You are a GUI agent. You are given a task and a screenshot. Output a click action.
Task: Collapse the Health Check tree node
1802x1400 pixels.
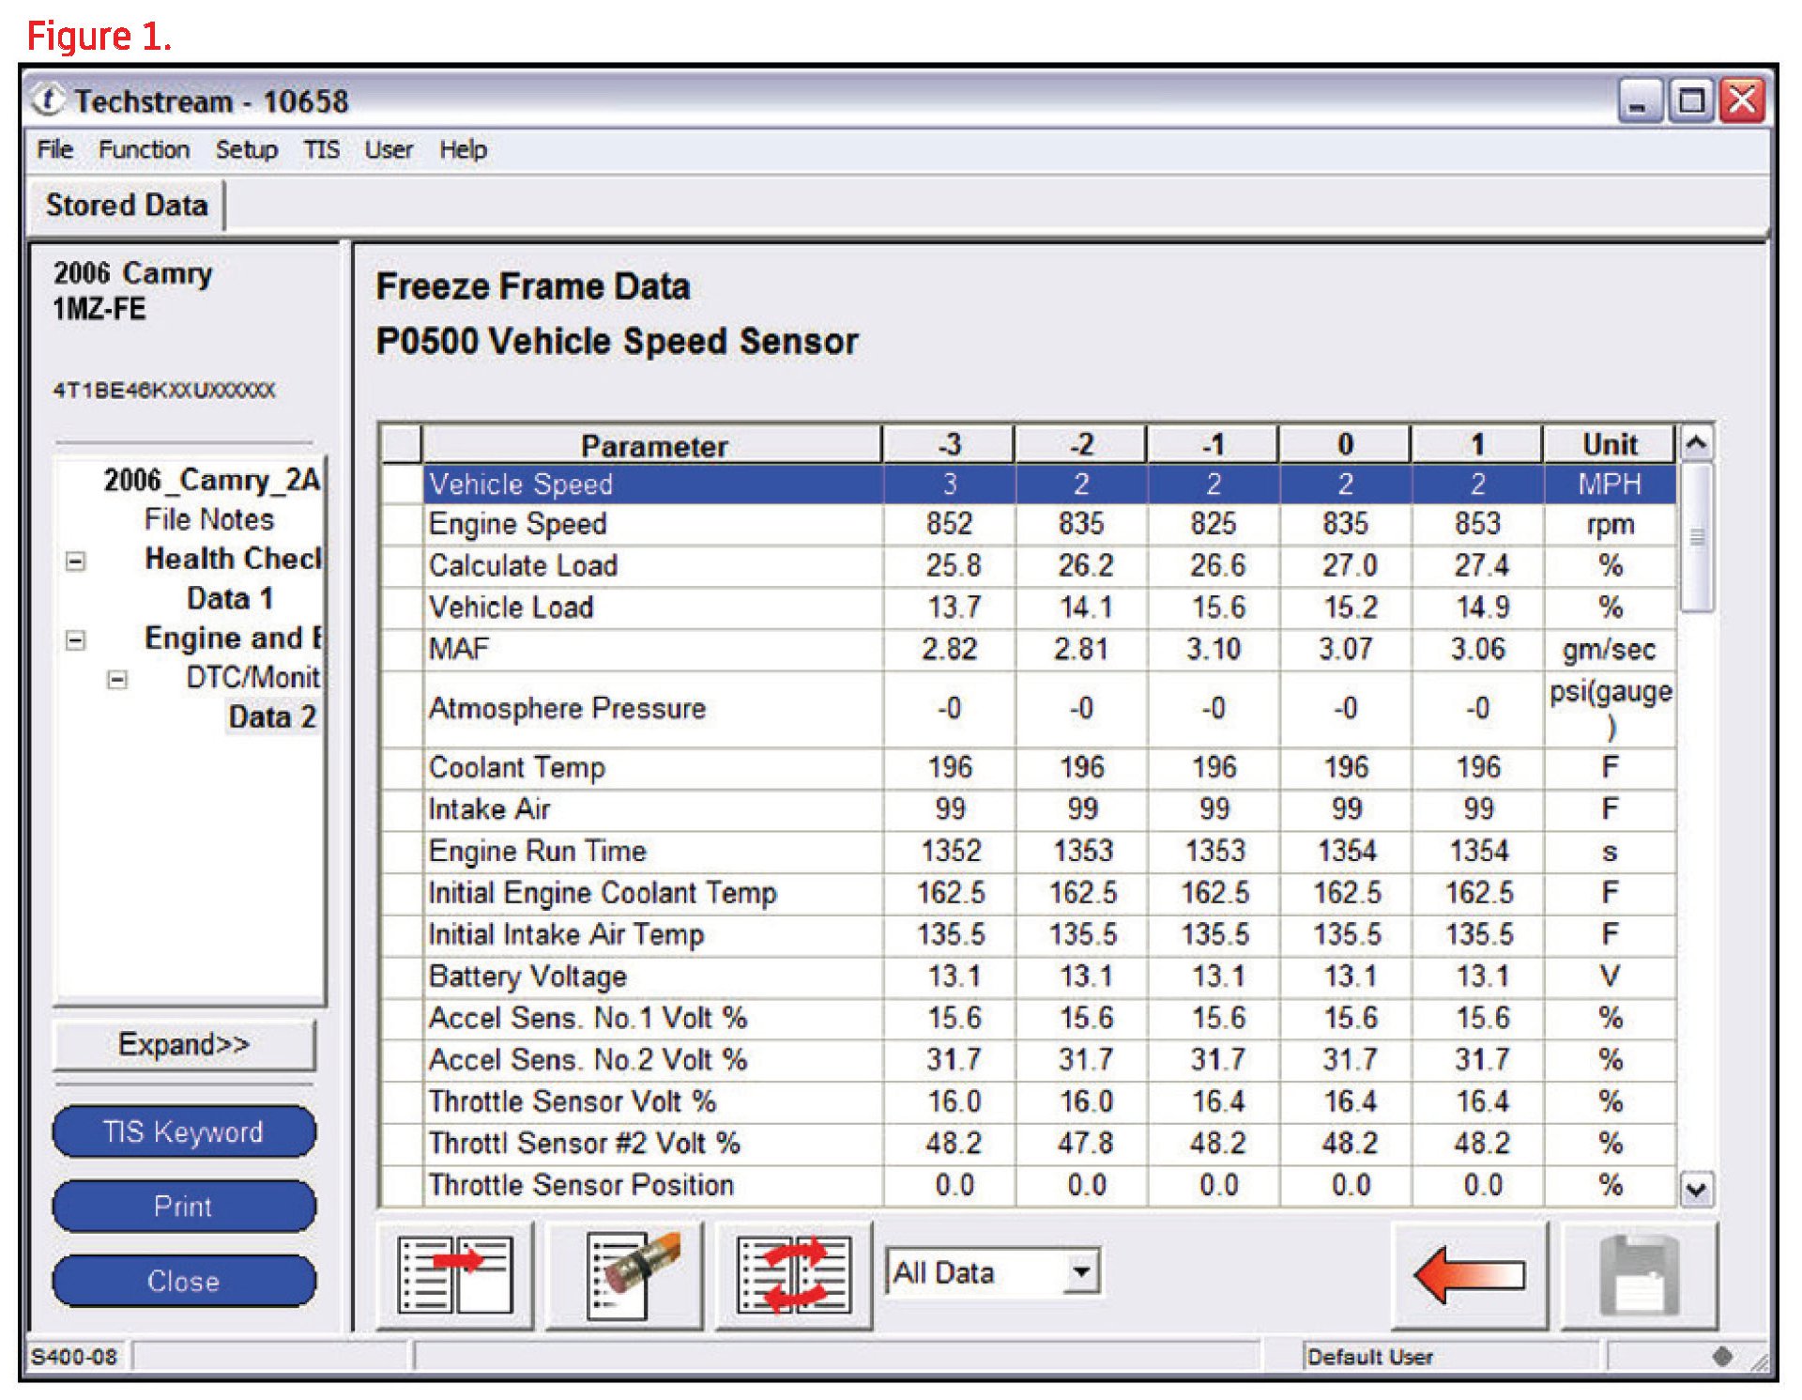coord(76,562)
